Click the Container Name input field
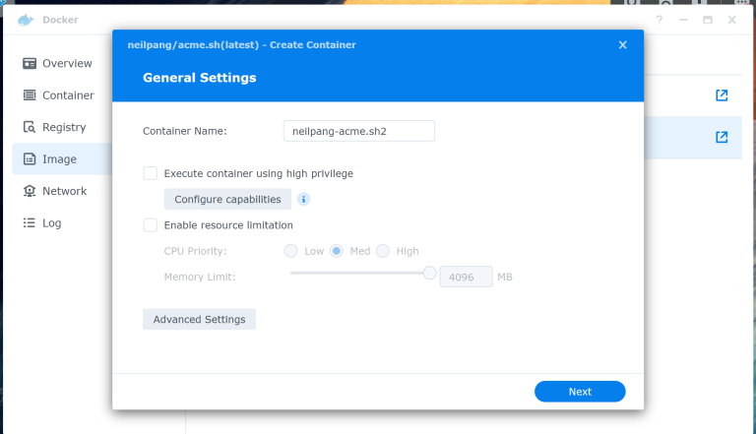 tap(358, 131)
